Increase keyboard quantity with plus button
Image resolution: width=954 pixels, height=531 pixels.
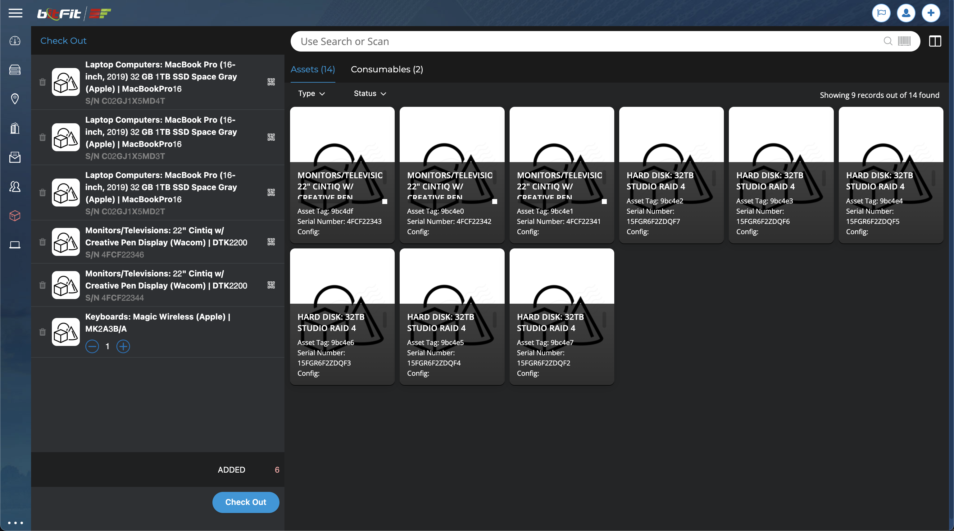coord(123,347)
